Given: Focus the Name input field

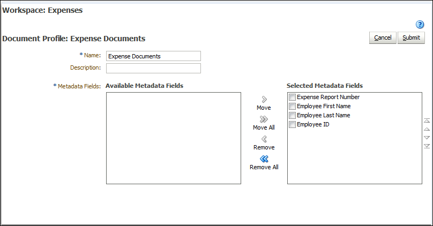Looking at the screenshot, I should pyautogui.click(x=154, y=56).
